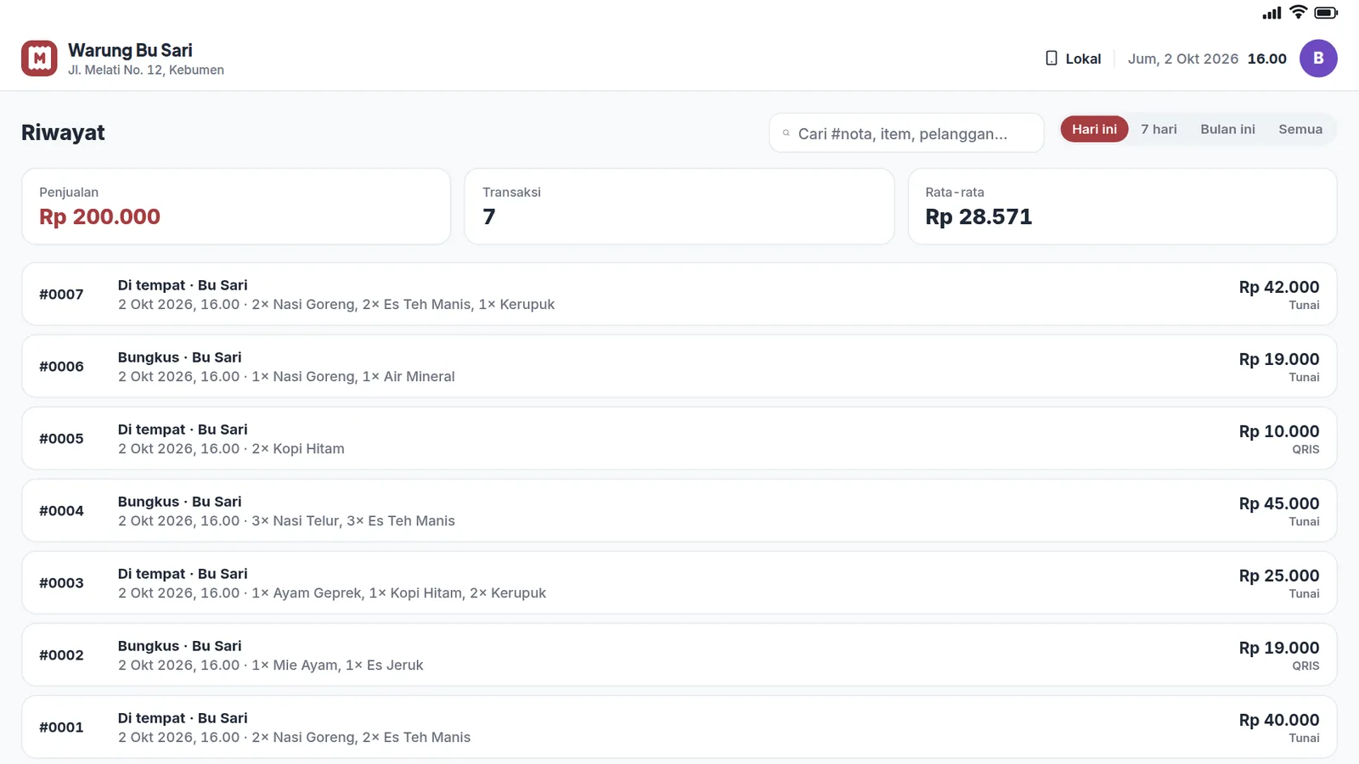This screenshot has width=1359, height=764.
Task: Check the cellular signal icon
Action: (1272, 12)
